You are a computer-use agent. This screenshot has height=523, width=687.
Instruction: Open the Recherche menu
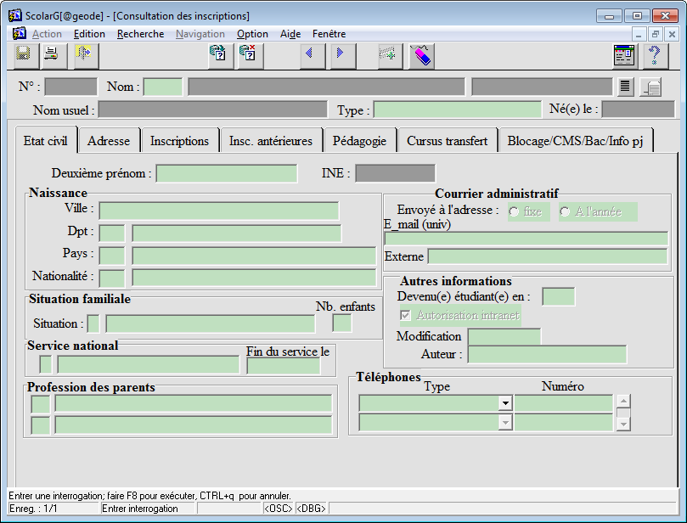tap(140, 34)
